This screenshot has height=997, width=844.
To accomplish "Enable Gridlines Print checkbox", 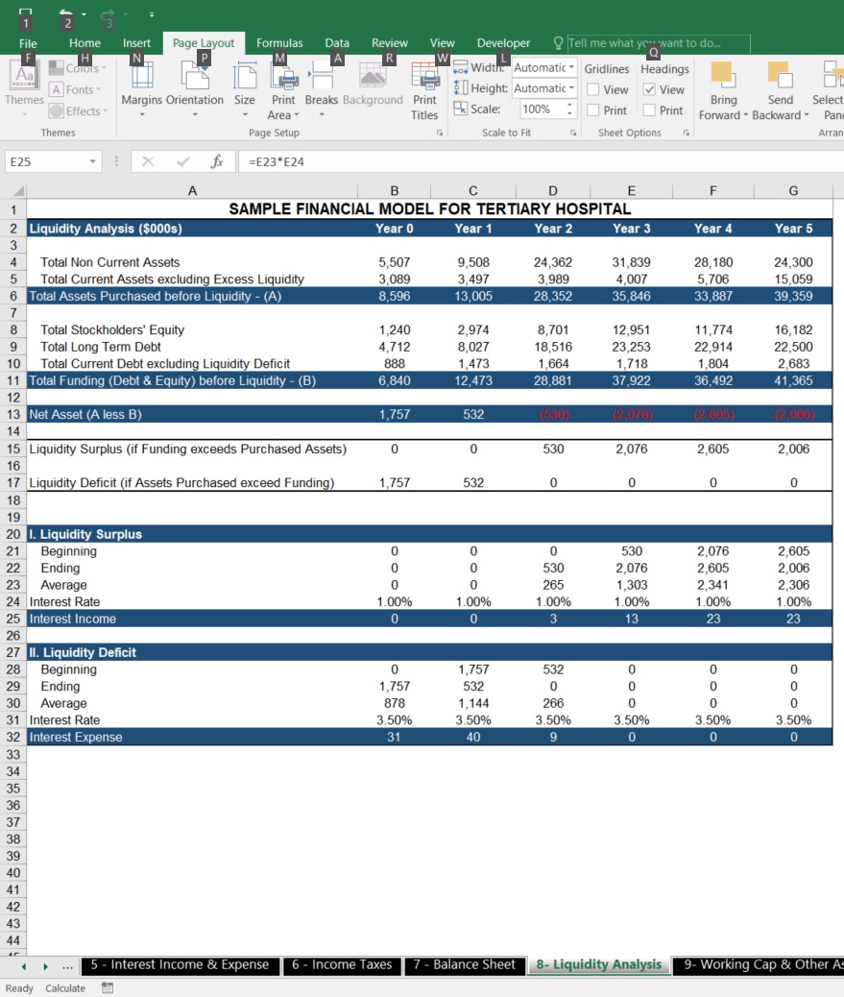I will coord(593,110).
